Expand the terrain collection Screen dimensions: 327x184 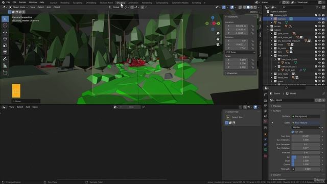click(268, 26)
